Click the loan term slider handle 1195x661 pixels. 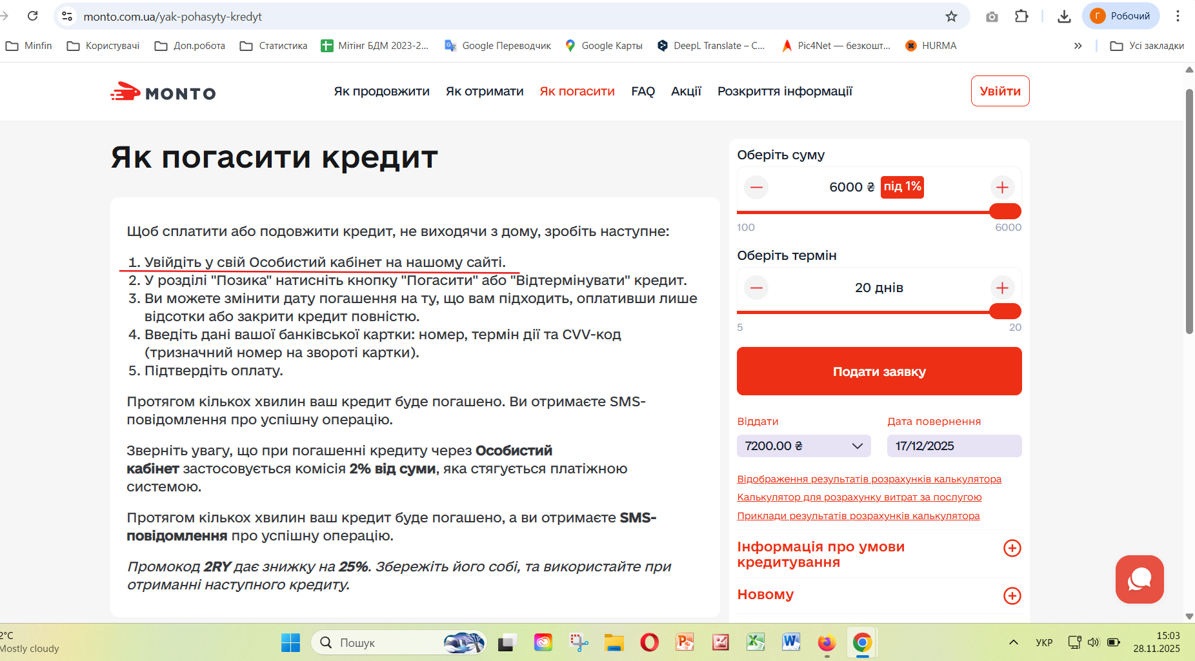pos(1005,311)
